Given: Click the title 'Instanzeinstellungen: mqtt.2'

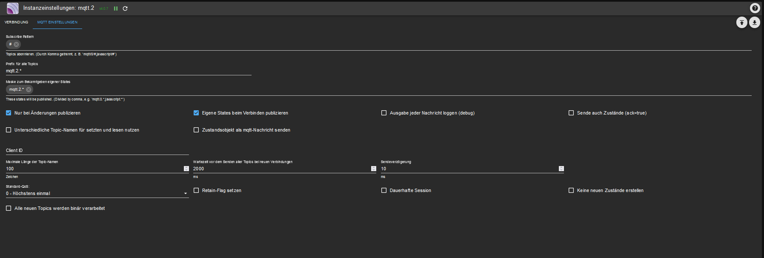Looking at the screenshot, I should [x=59, y=8].
